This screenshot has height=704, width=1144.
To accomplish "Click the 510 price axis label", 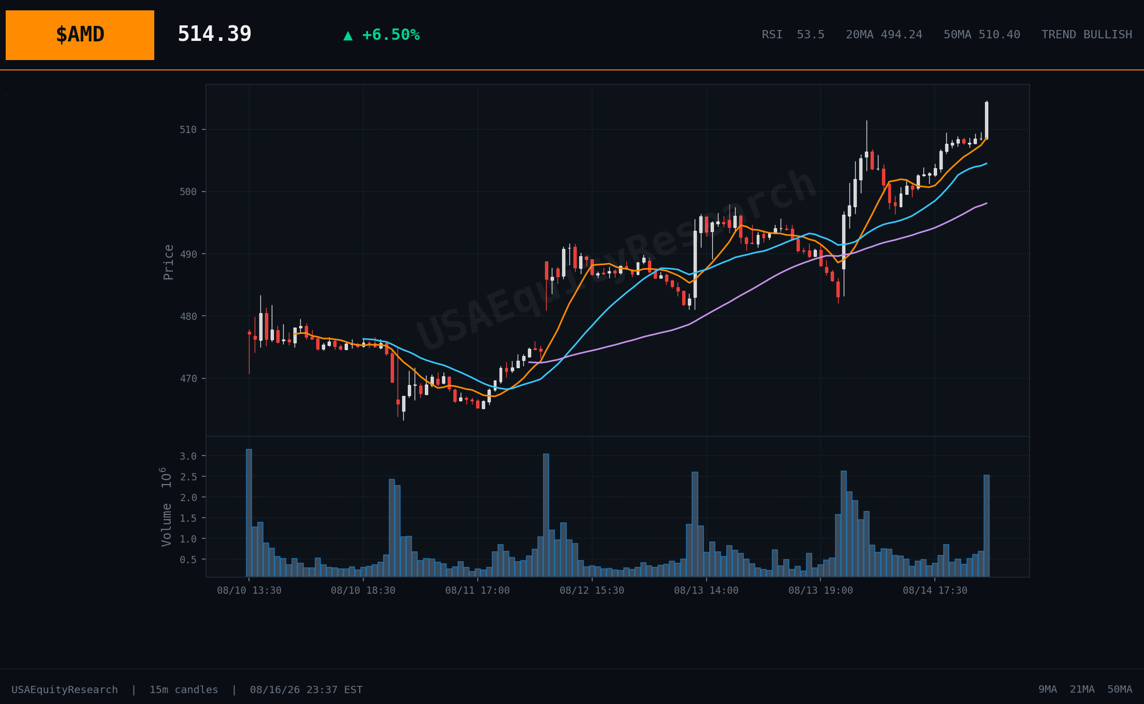I will [188, 129].
